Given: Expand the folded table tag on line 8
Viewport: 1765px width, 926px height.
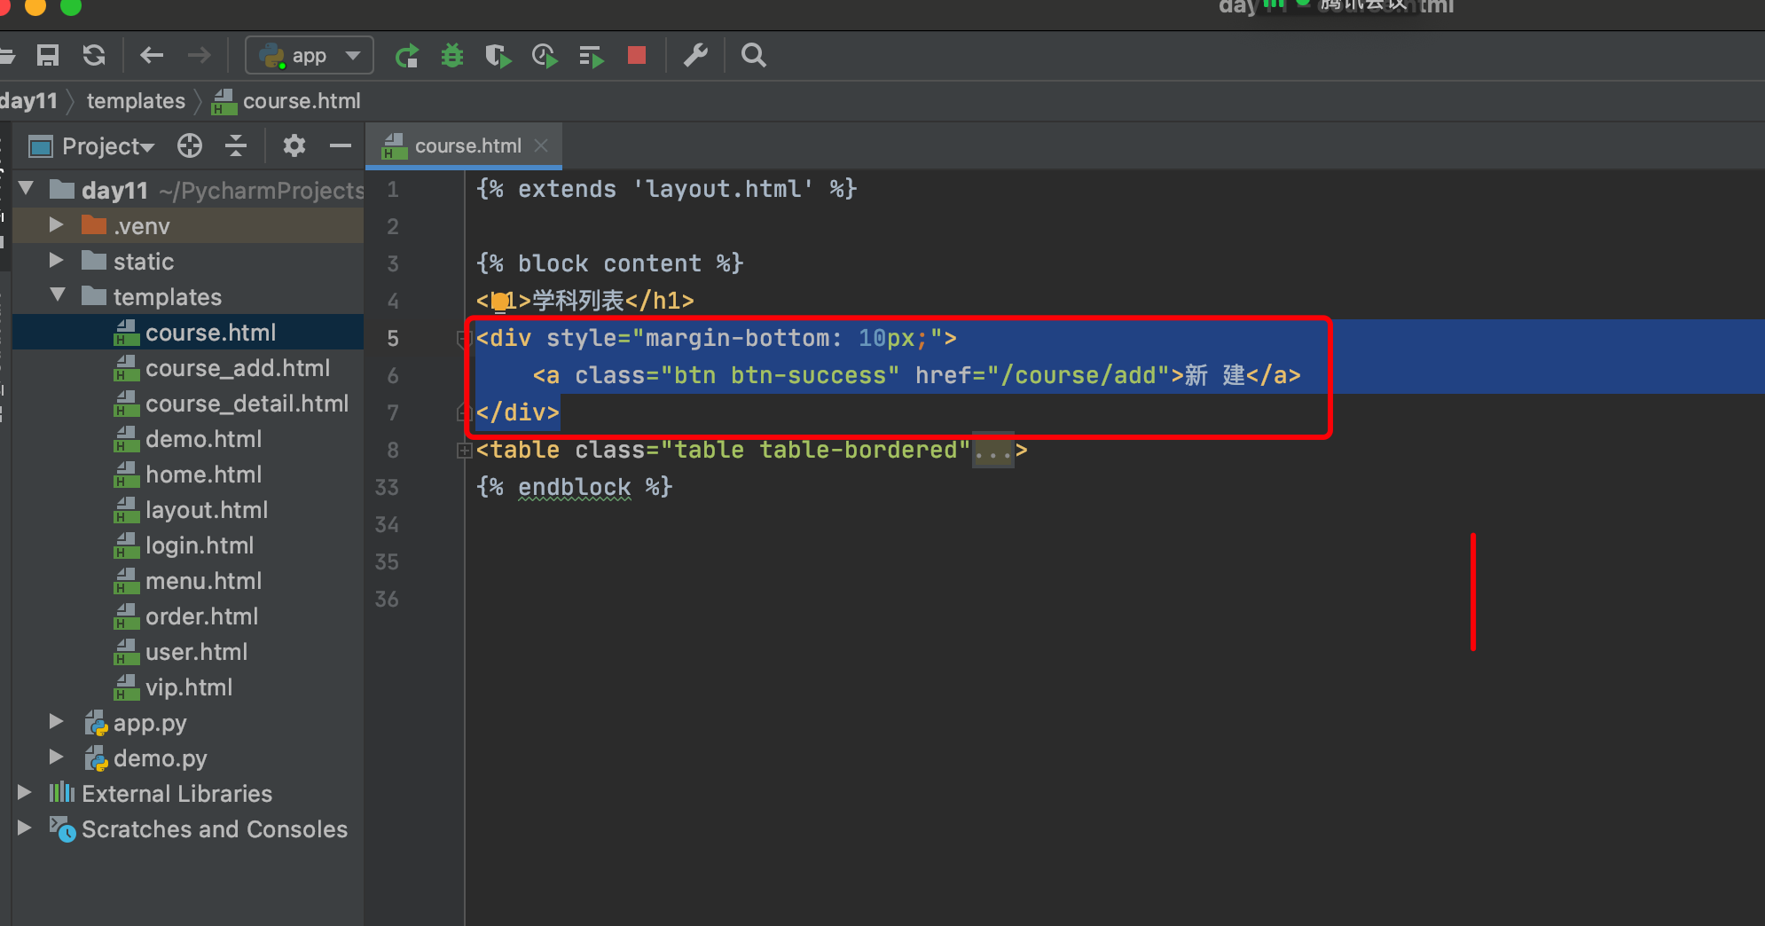Looking at the screenshot, I should (464, 451).
